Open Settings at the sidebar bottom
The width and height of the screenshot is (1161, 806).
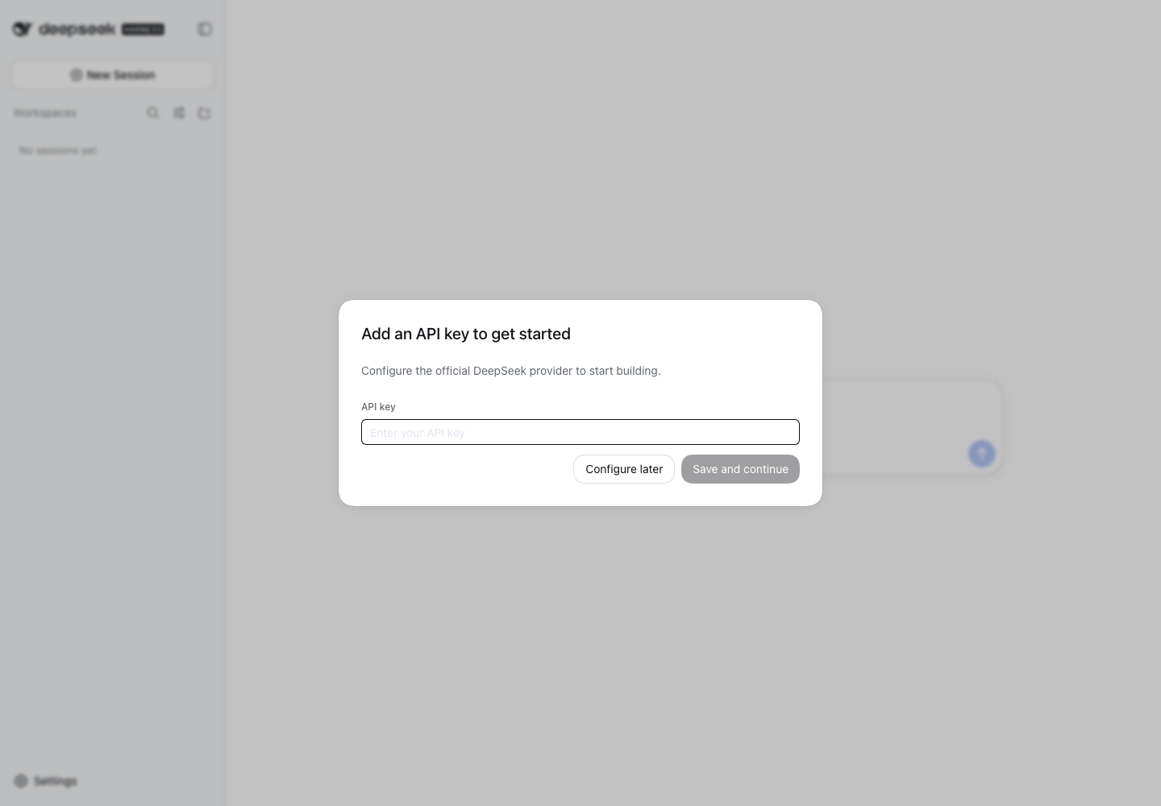pos(46,781)
